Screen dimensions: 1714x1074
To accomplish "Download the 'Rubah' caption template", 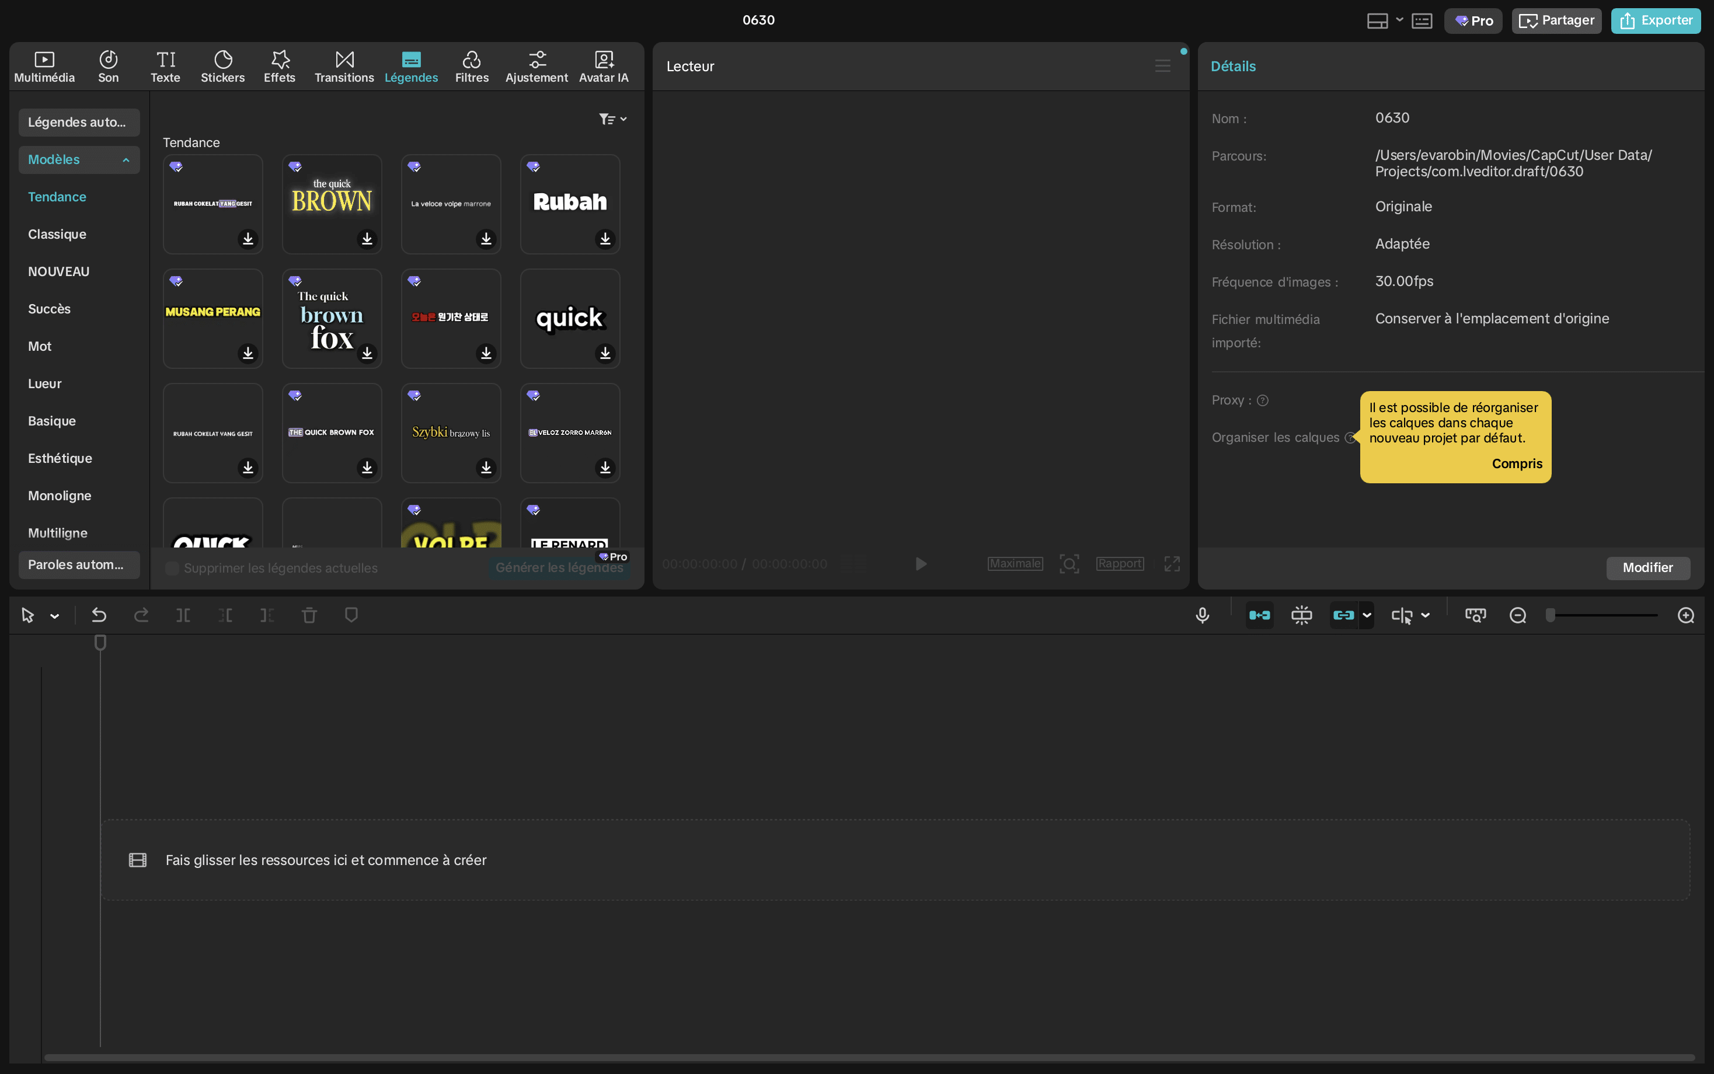I will pos(605,239).
